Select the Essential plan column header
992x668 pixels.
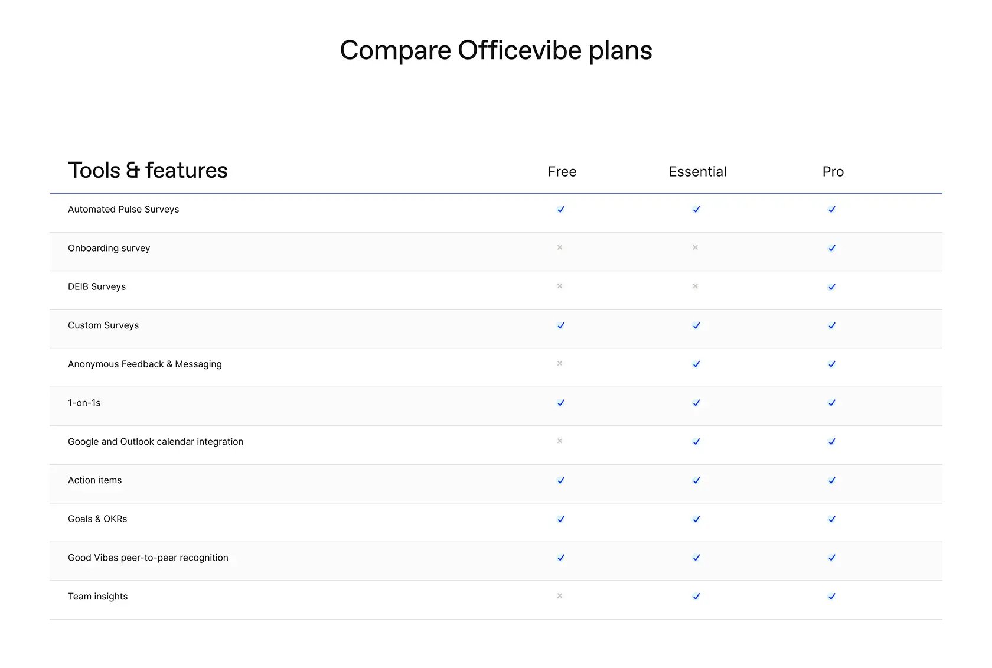[697, 172]
